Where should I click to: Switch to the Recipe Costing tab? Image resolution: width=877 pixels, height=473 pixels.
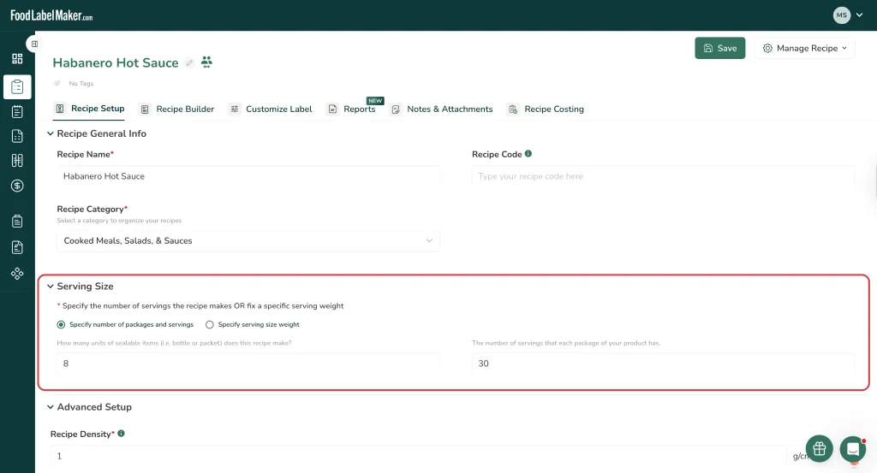pyautogui.click(x=546, y=109)
